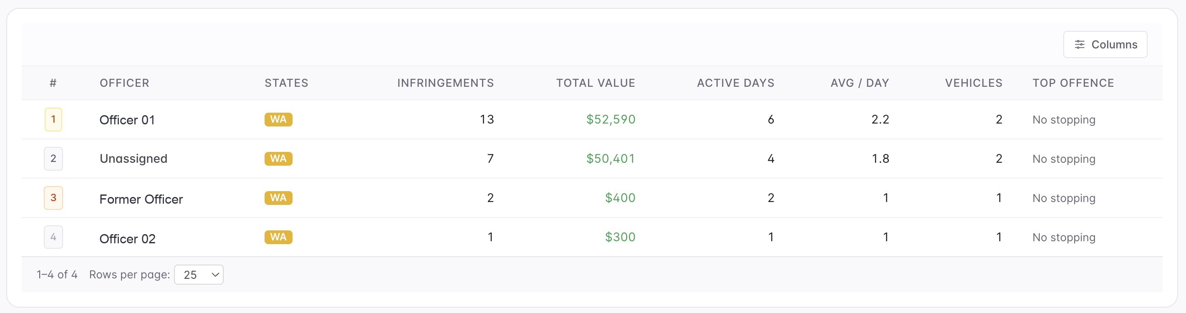
Task: Click the sliders icon beside Columns
Action: click(x=1079, y=45)
